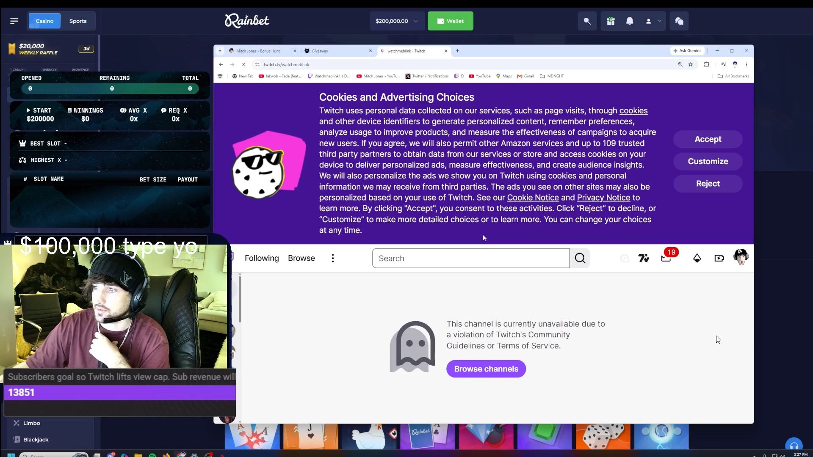813x457 pixels.
Task: Open the Privacy Notice link
Action: pyautogui.click(x=603, y=198)
